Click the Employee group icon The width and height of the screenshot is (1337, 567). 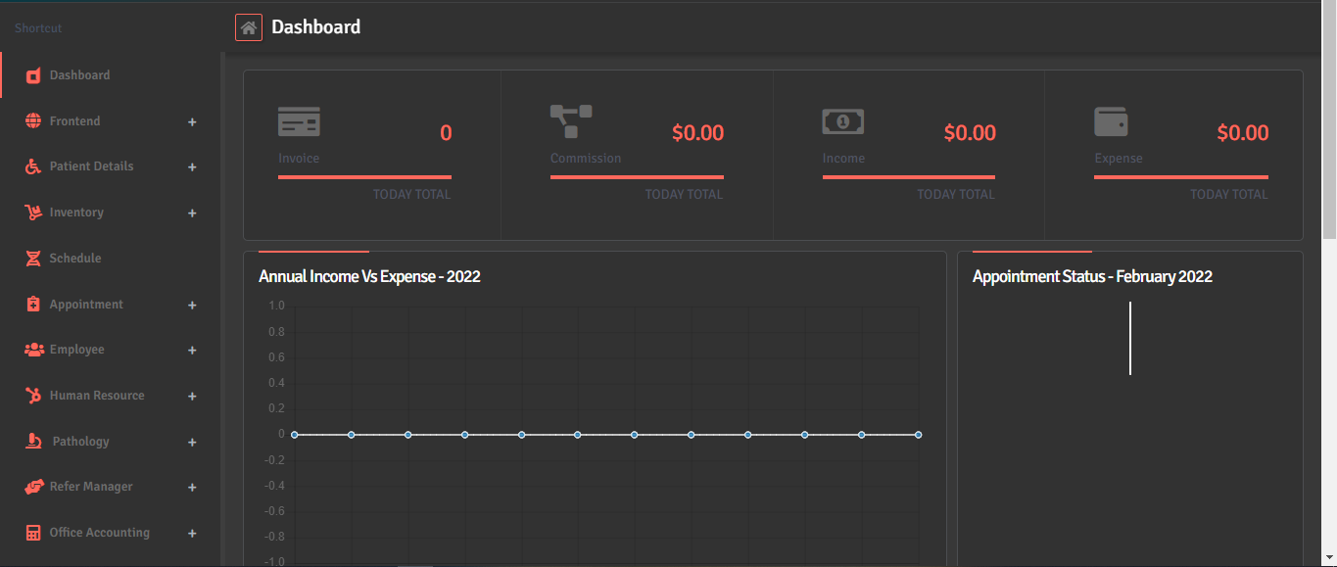pos(33,350)
